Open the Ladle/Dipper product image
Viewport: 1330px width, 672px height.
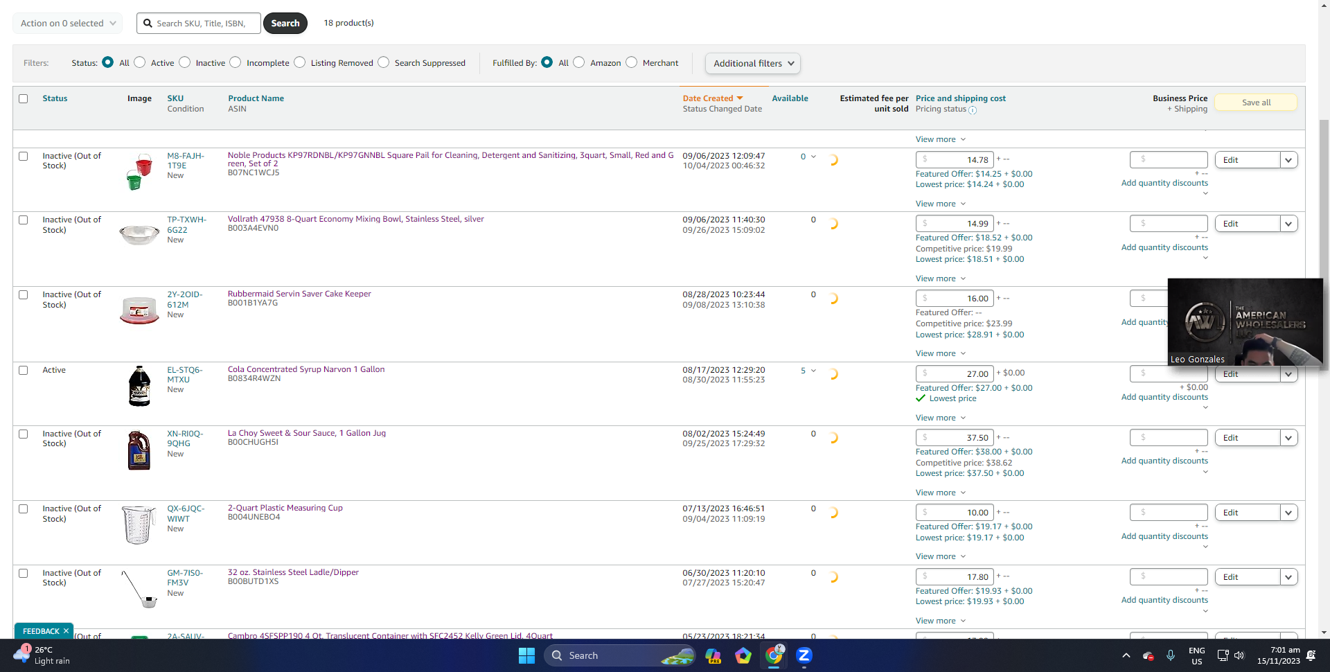click(139, 589)
